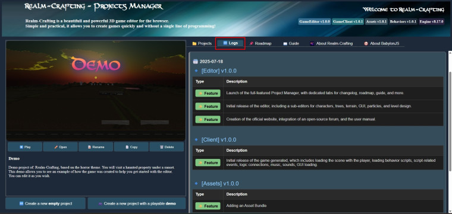Click the GameEditor v1.0.0 version badge

coord(314,21)
